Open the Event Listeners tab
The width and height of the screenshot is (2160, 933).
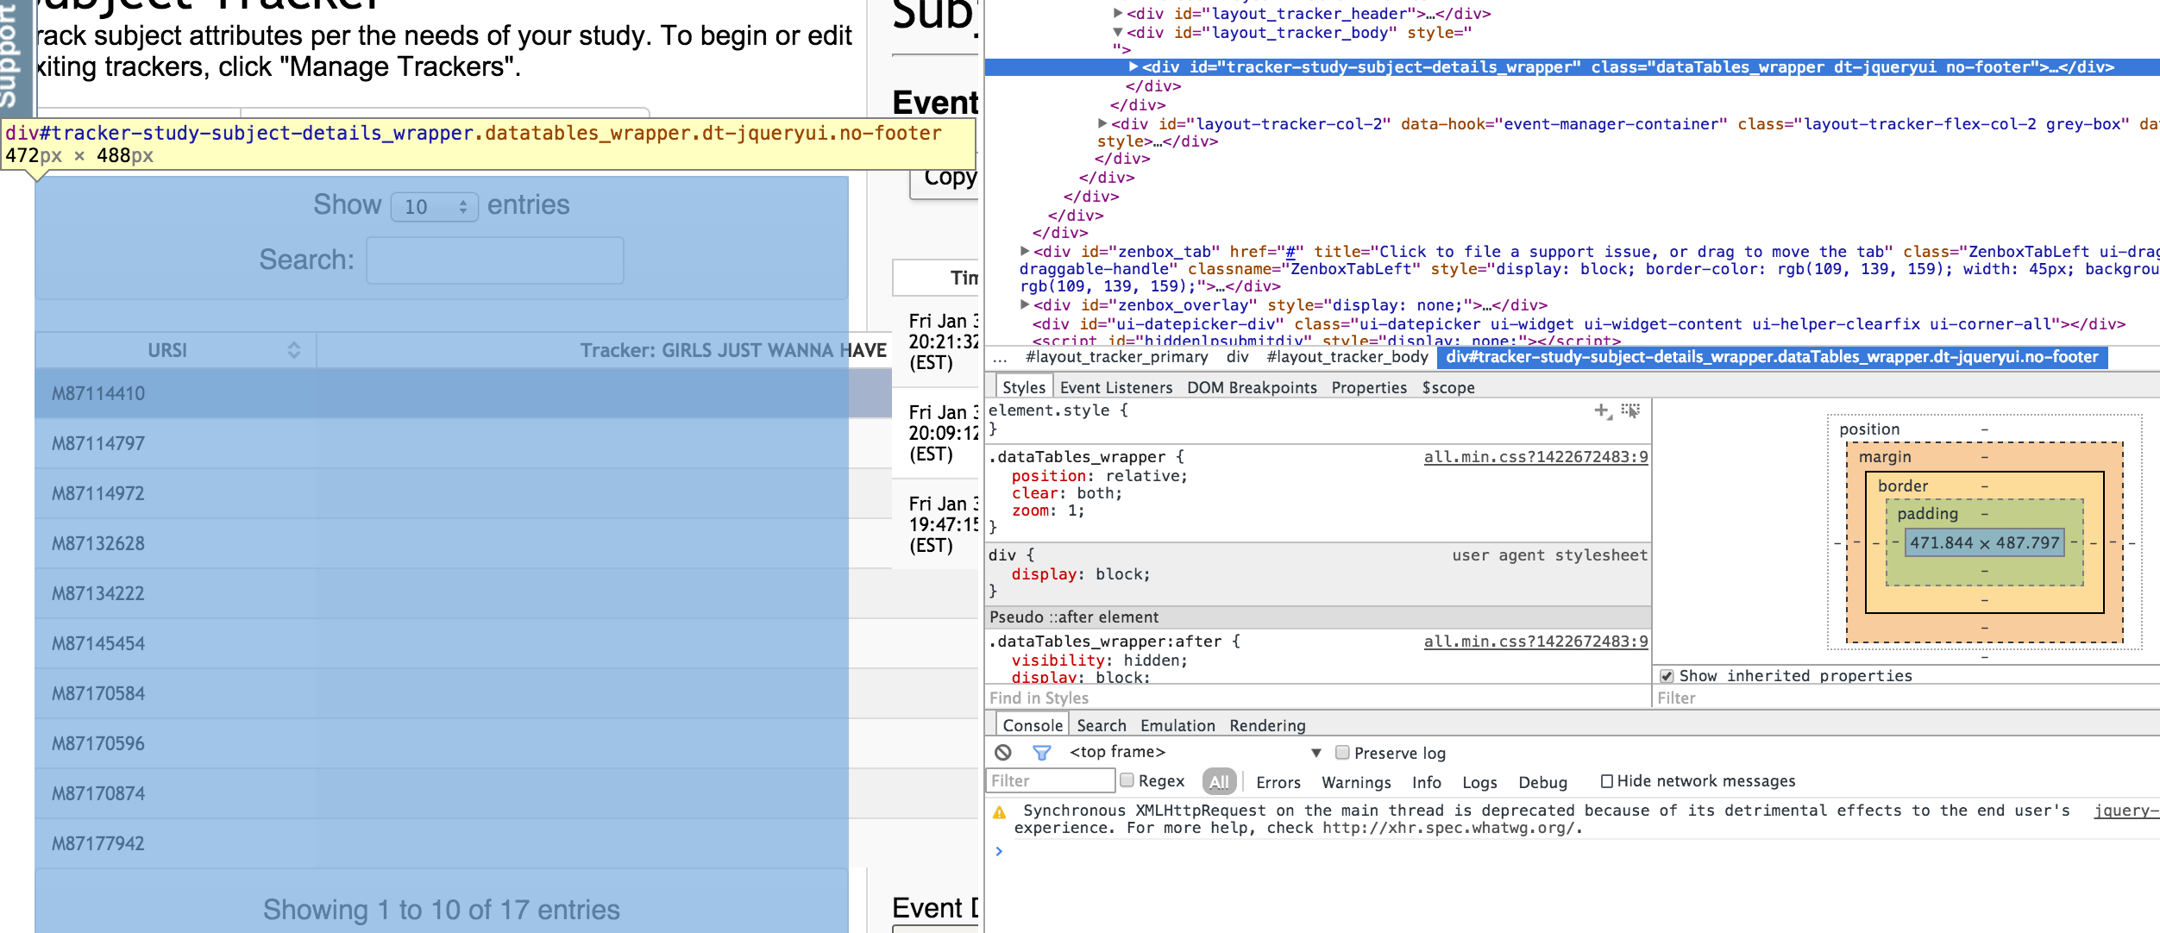(x=1116, y=388)
